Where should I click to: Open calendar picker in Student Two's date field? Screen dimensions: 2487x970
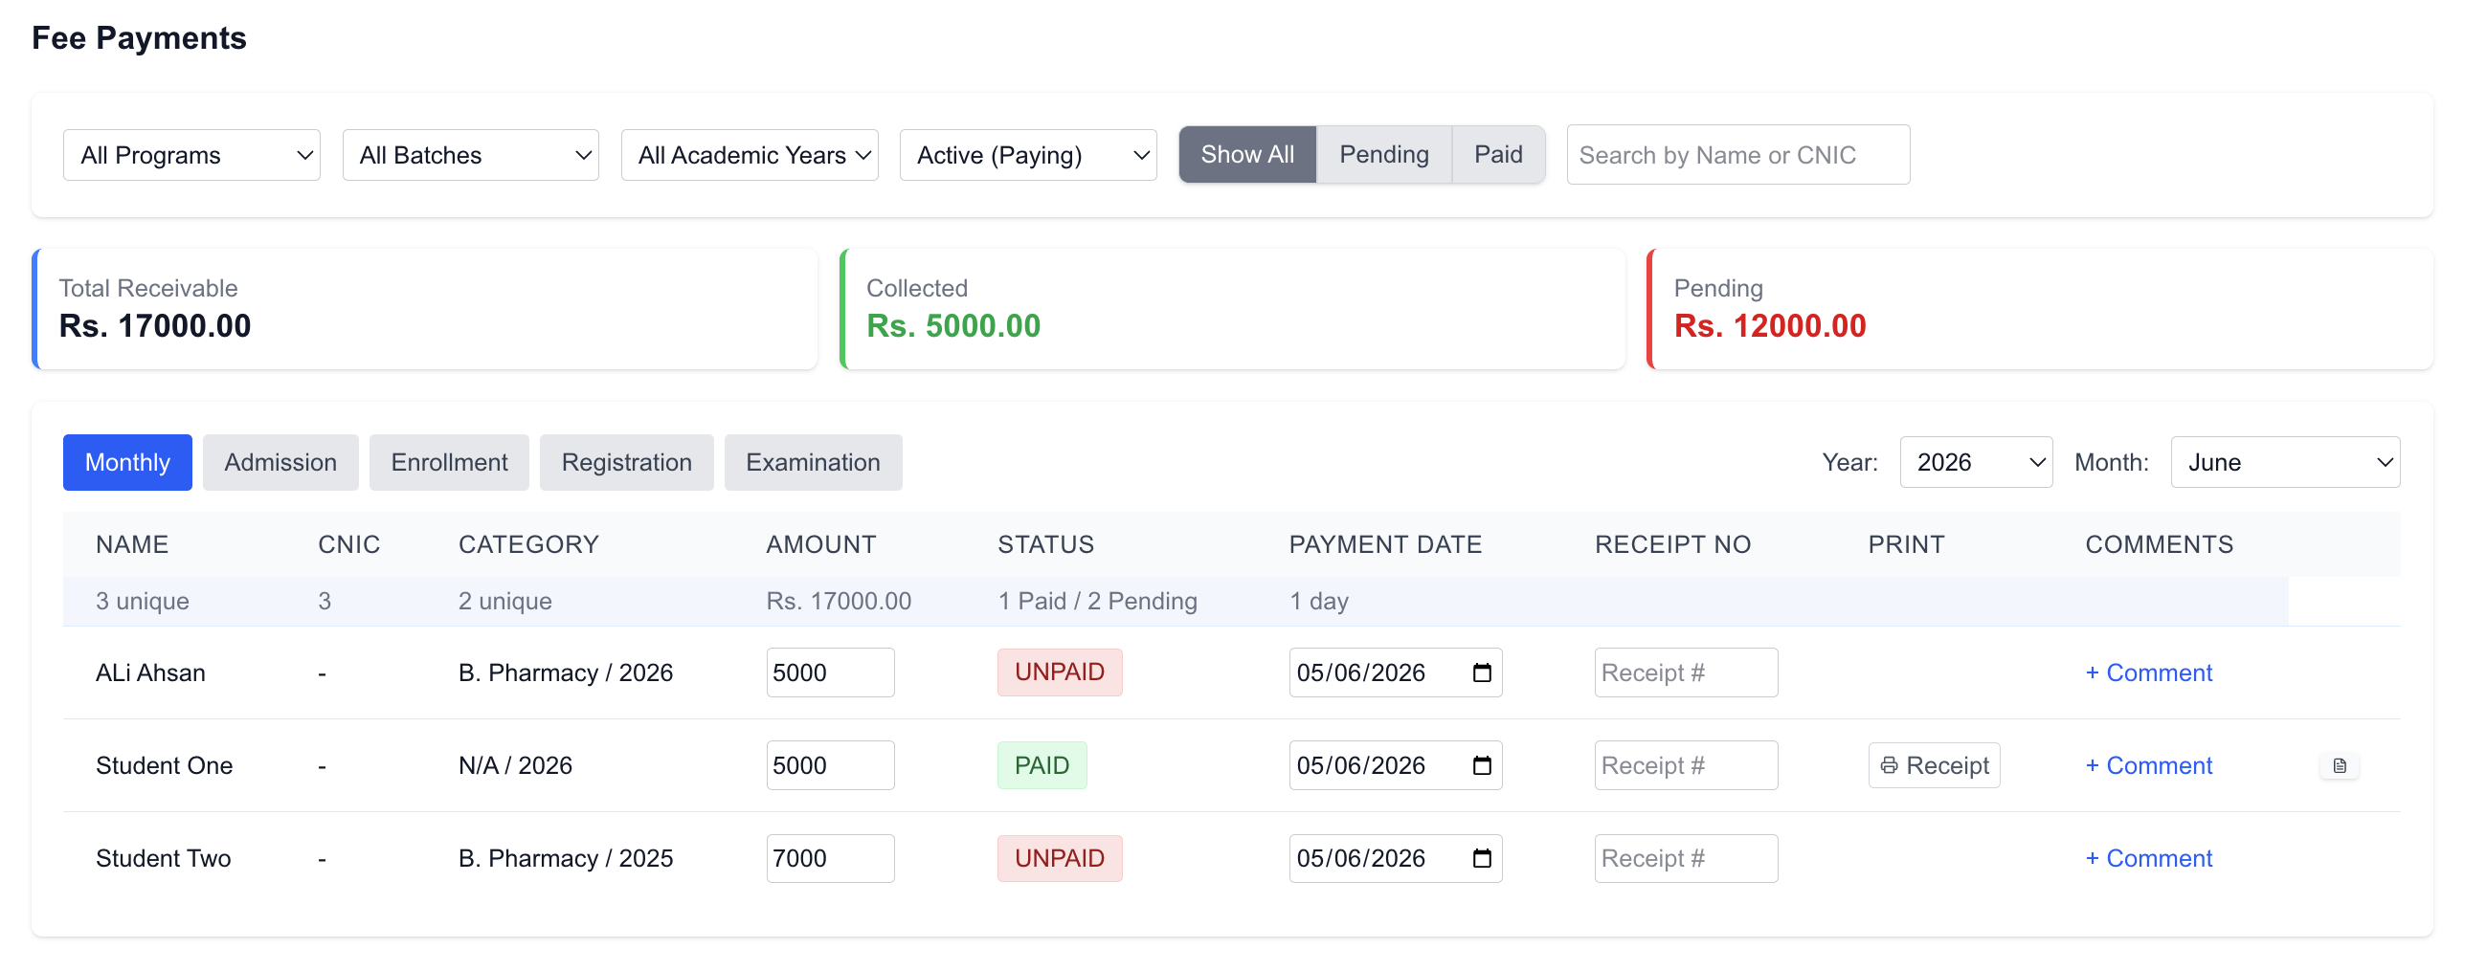click(x=1482, y=858)
